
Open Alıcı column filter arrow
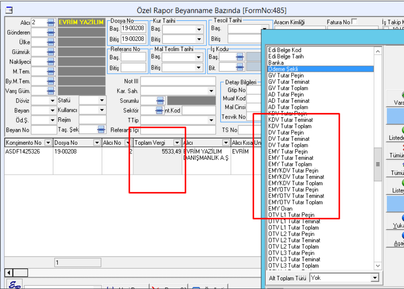[226, 143]
